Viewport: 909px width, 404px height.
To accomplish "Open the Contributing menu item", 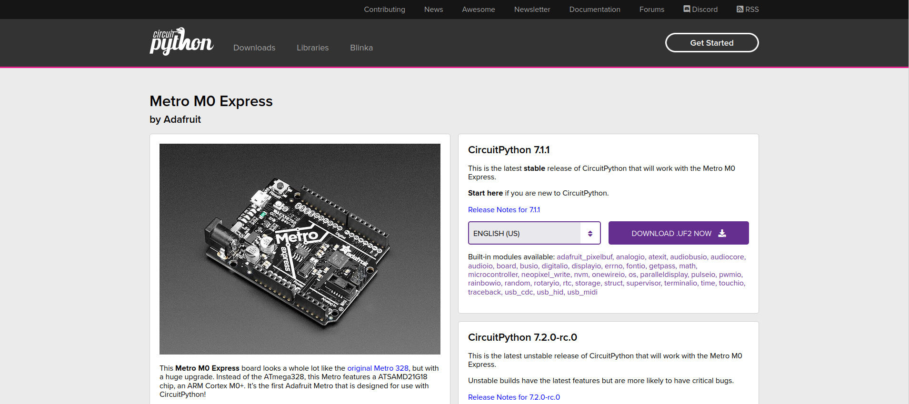I will pos(384,10).
